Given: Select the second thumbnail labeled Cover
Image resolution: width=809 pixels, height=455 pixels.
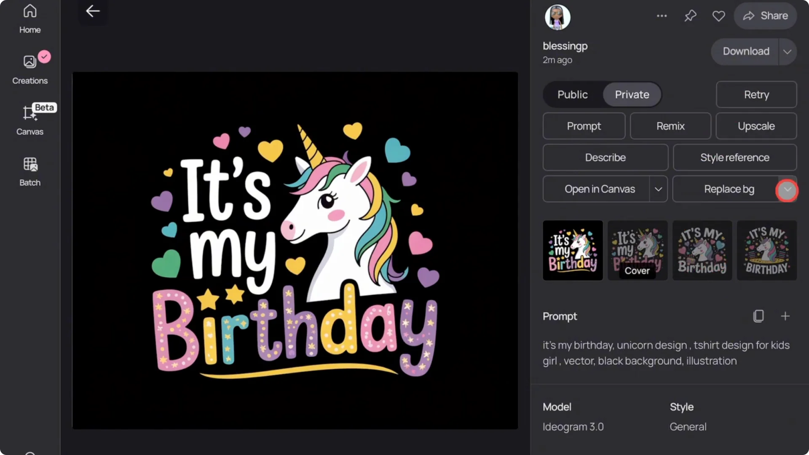Looking at the screenshot, I should click(637, 250).
